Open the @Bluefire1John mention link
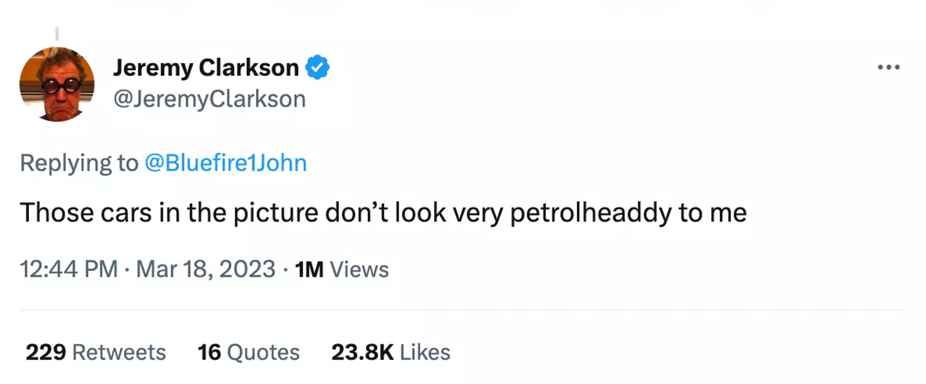Image resolution: width=926 pixels, height=384 pixels. (x=226, y=163)
